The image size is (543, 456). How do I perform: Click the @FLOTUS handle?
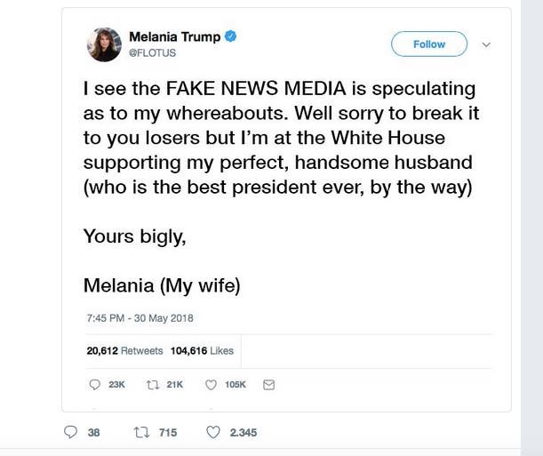click(x=152, y=52)
